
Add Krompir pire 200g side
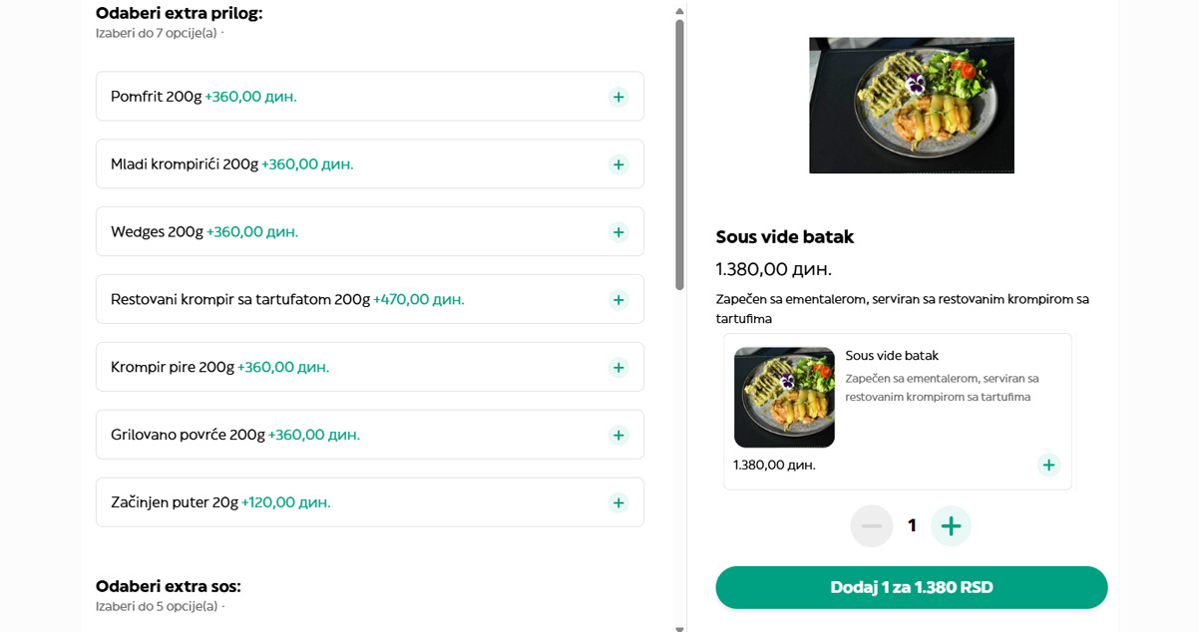click(x=618, y=368)
